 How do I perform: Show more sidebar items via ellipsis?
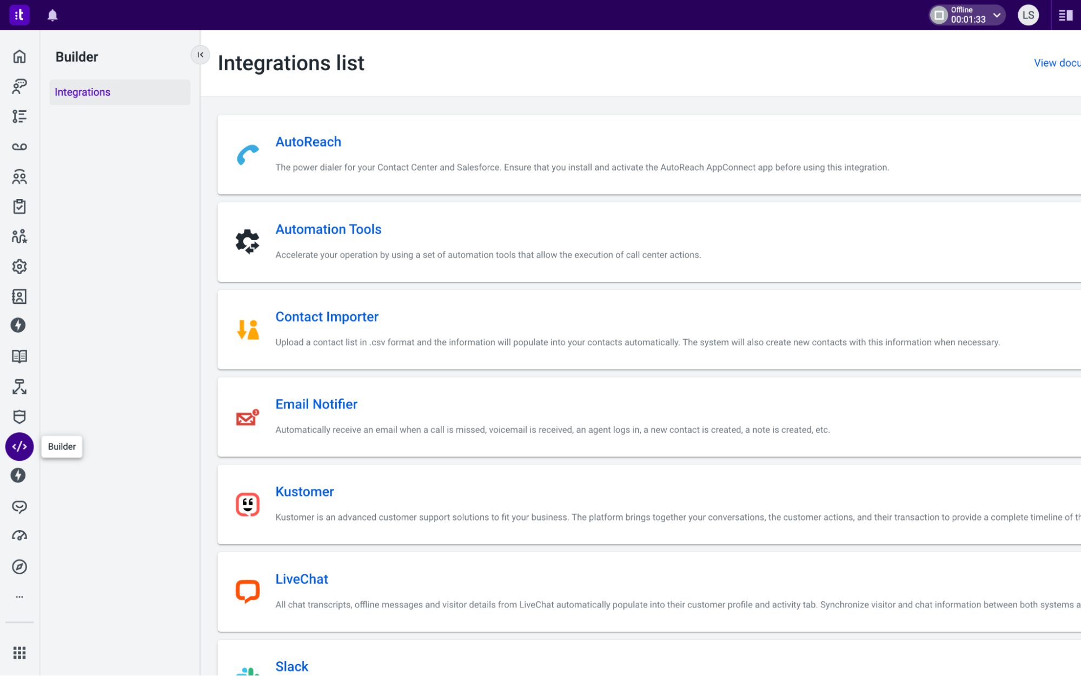click(19, 597)
